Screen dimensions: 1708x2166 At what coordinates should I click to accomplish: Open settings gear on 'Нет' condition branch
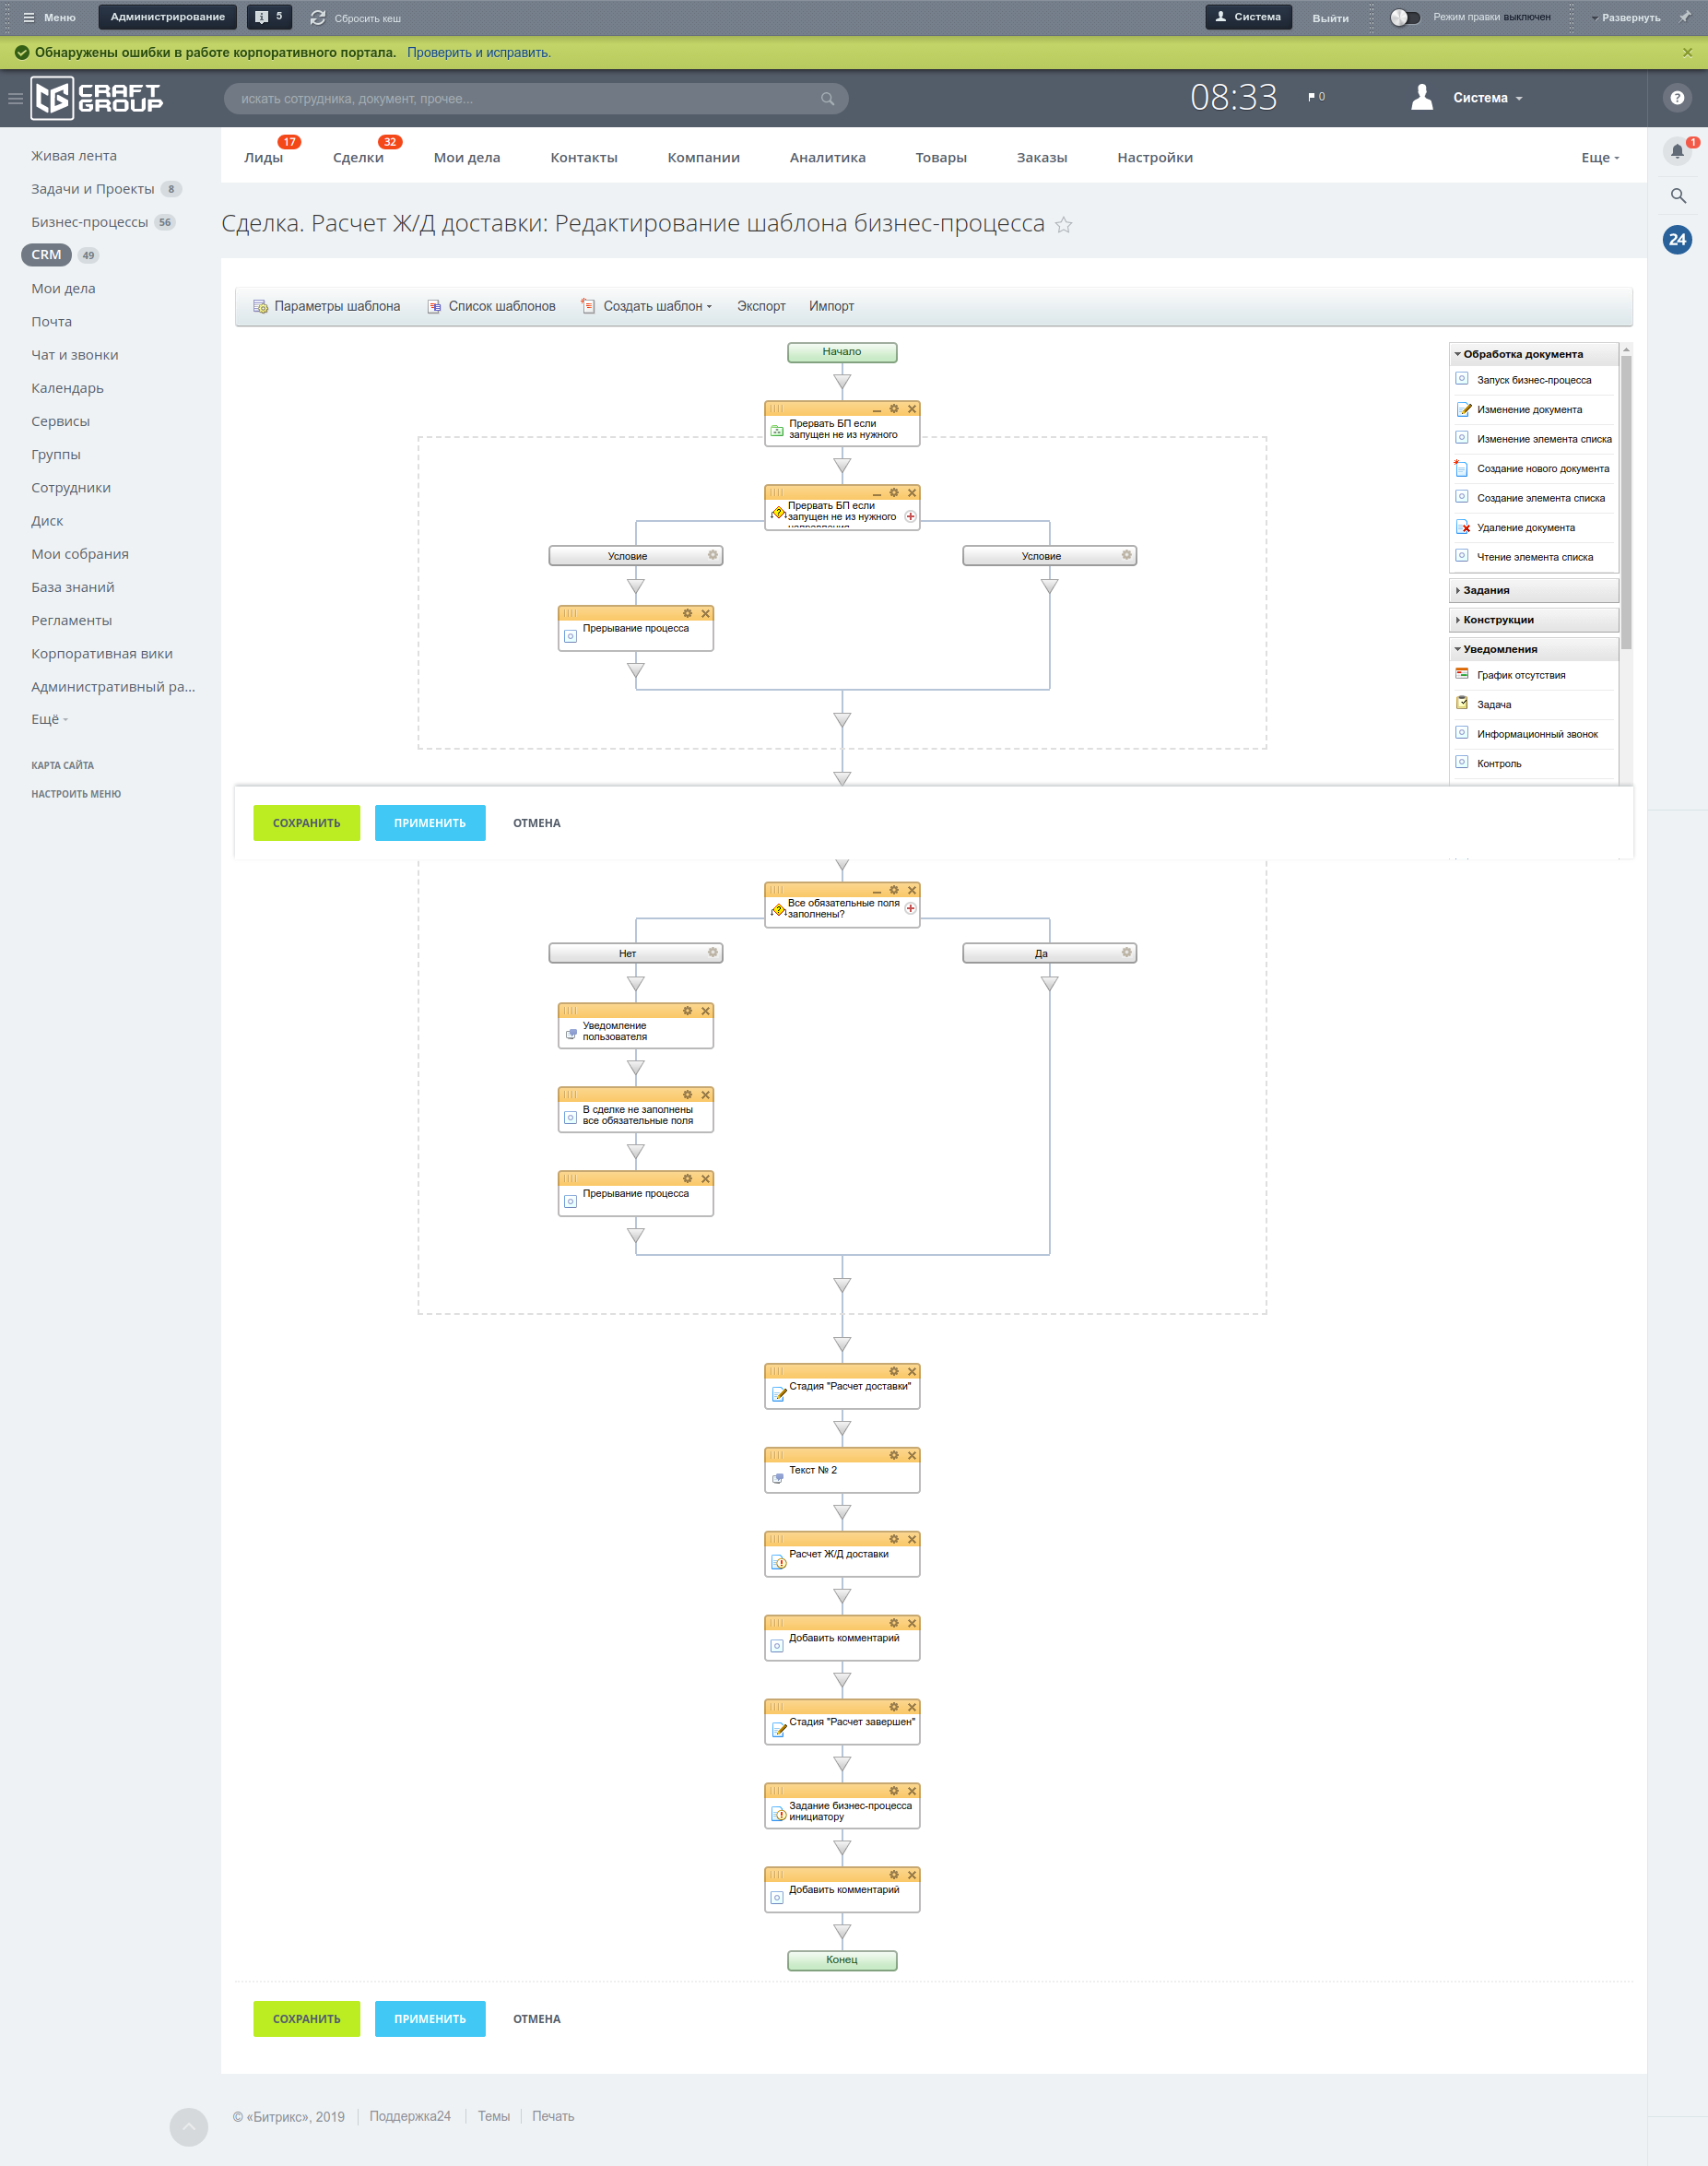[x=712, y=953]
